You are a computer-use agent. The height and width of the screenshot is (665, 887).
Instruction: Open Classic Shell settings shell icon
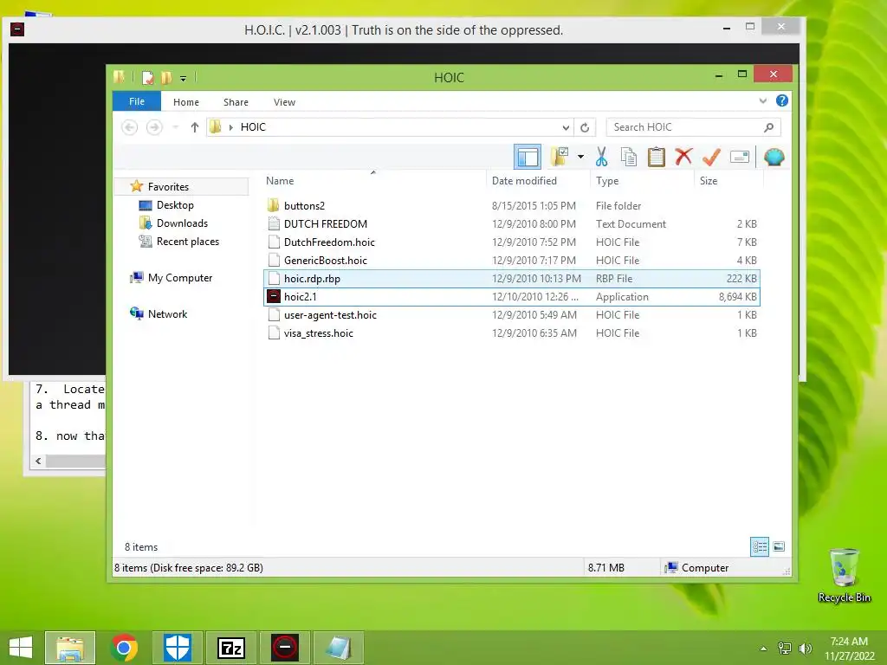(x=774, y=157)
